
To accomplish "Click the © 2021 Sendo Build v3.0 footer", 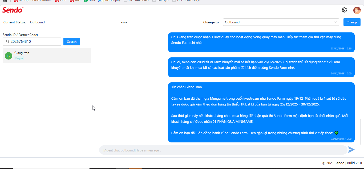I will click(x=342, y=163).
